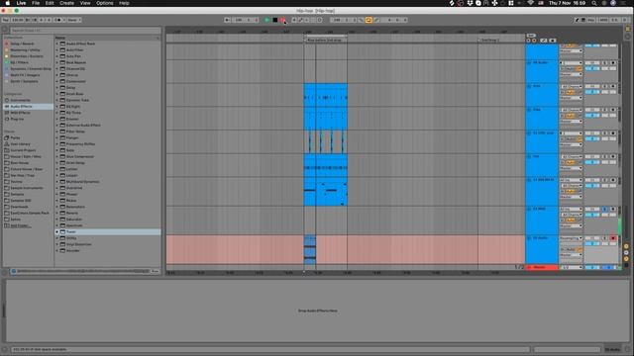Select the Instruments category
Viewport: 634px width, 356px height.
[20, 100]
